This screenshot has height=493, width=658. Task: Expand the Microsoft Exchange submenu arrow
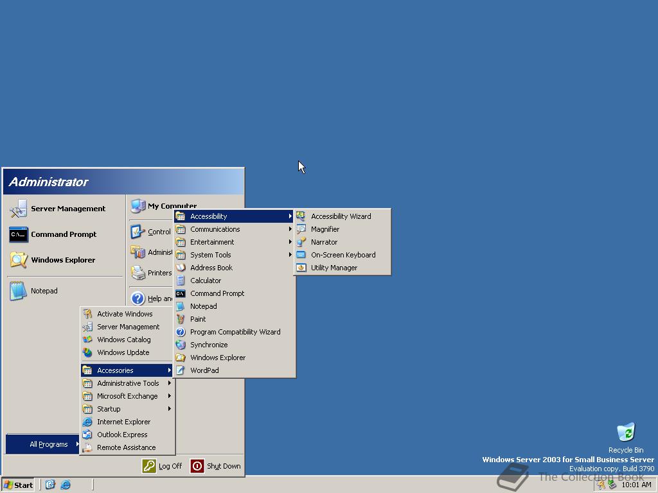tap(169, 396)
